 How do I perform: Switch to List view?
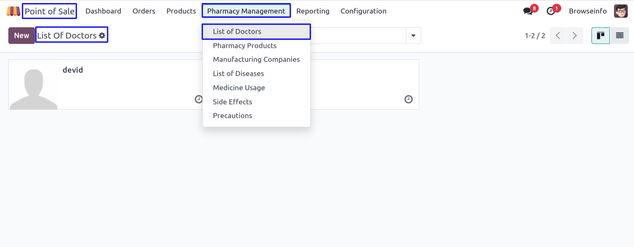[620, 36]
